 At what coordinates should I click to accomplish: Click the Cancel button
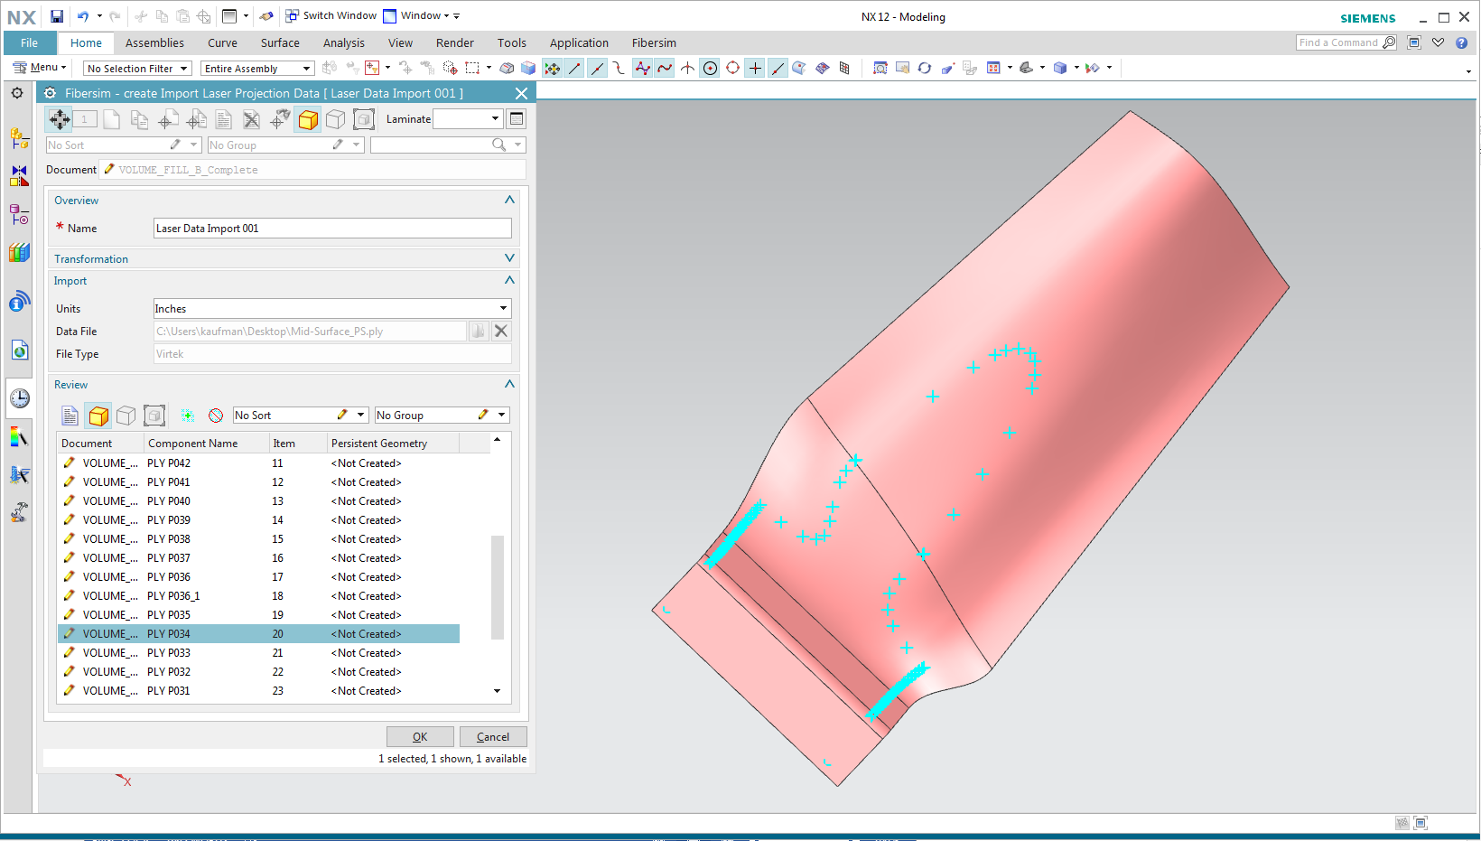[x=493, y=736]
